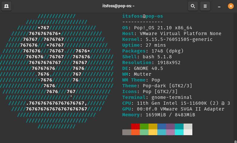Click the light purple color block
This screenshot has height=143, width=237.
pyautogui.click(x=170, y=132)
